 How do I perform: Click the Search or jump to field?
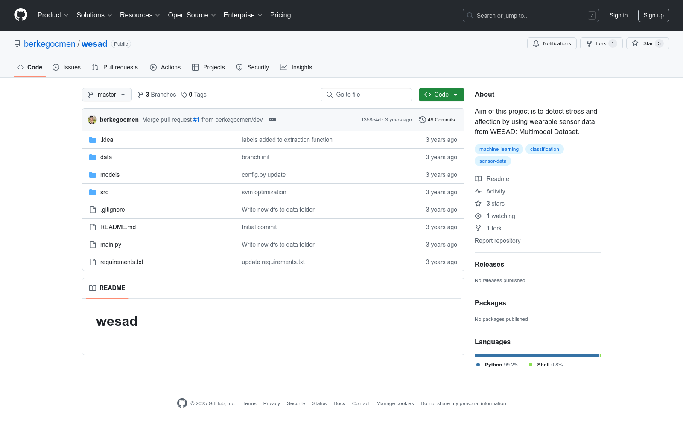(531, 15)
